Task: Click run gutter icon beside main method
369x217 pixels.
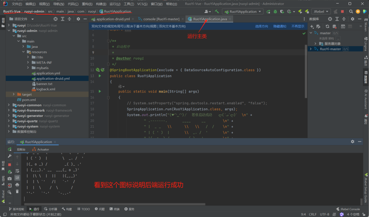Action: point(100,91)
